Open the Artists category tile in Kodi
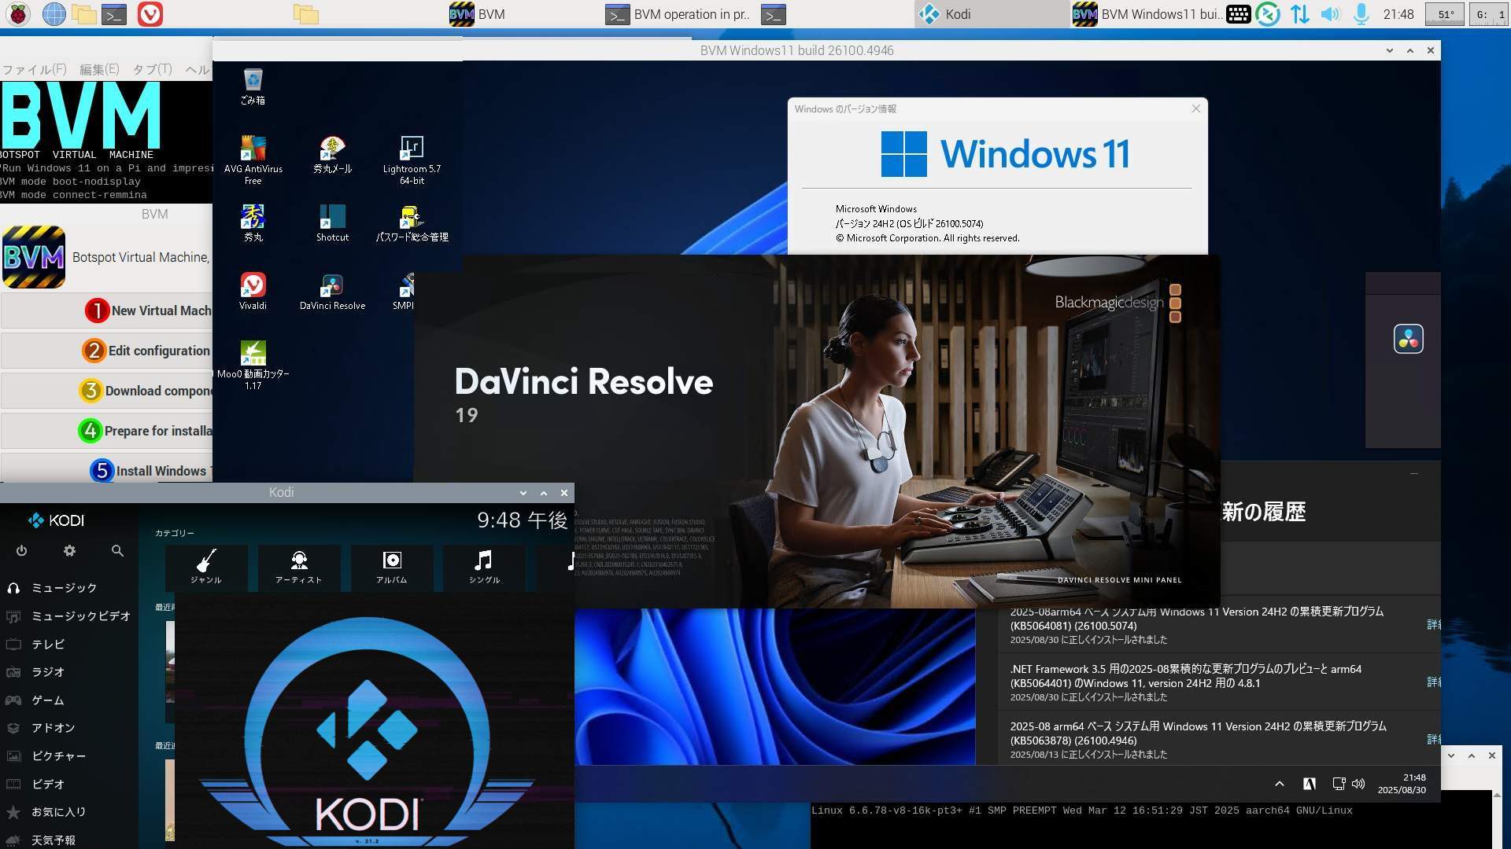The image size is (1511, 849). (299, 567)
